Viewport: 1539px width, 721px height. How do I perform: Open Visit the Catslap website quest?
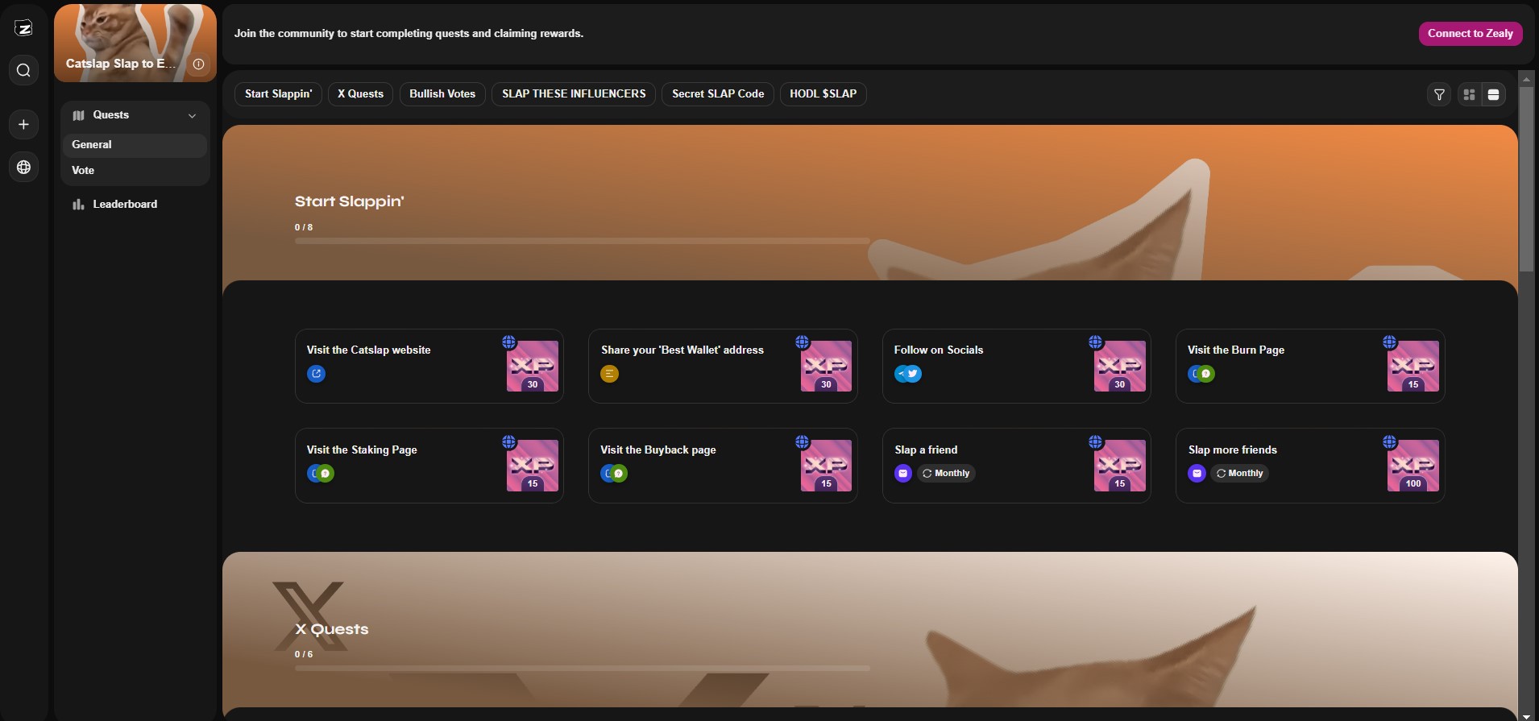point(429,366)
